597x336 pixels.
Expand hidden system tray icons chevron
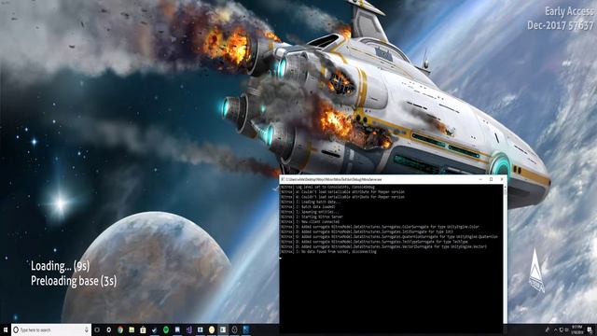556,329
